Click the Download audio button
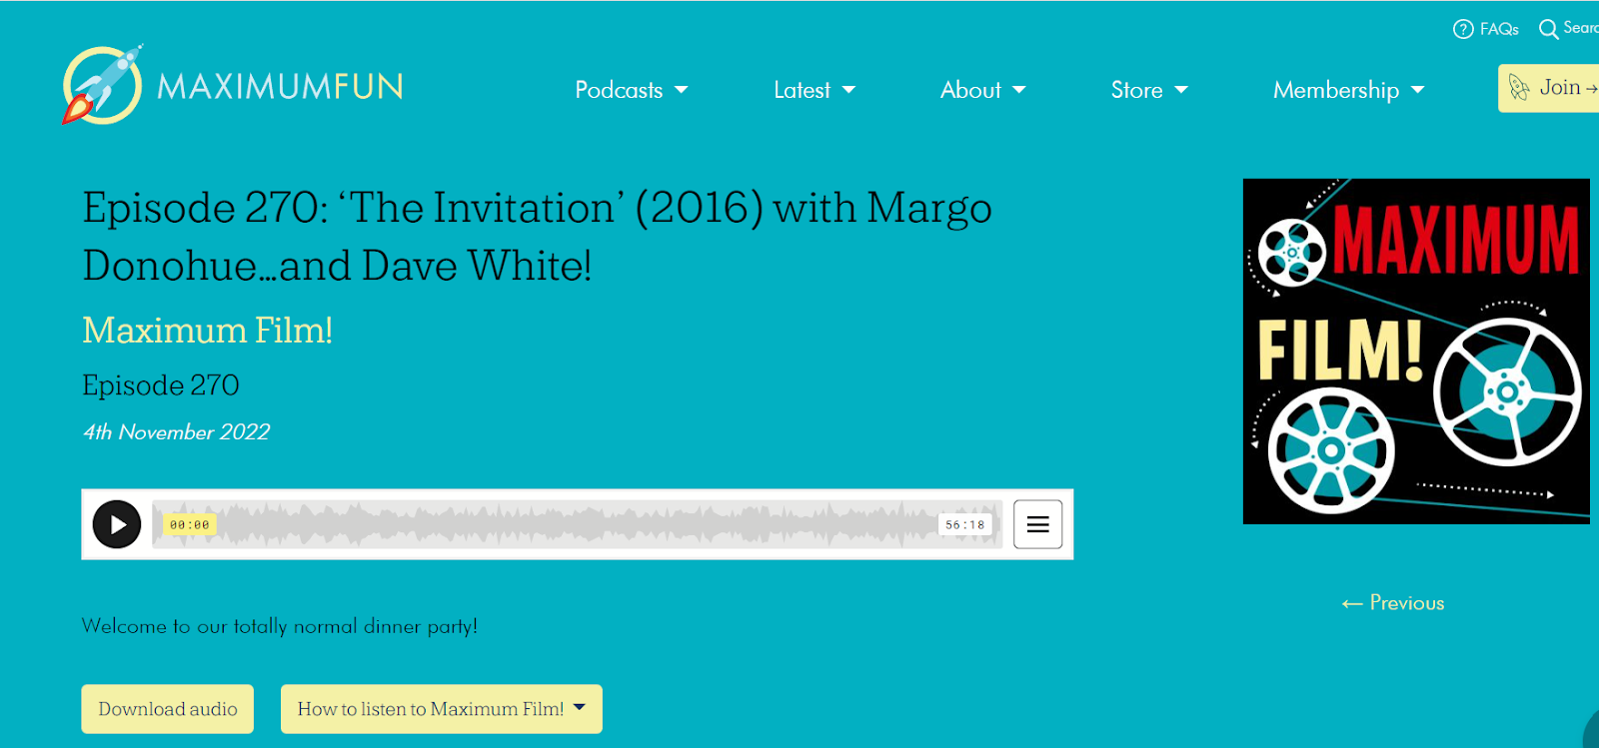The image size is (1599, 748). (x=167, y=709)
